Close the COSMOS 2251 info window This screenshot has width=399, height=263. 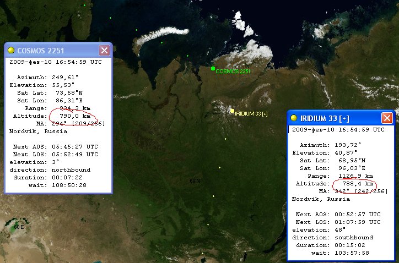click(104, 50)
